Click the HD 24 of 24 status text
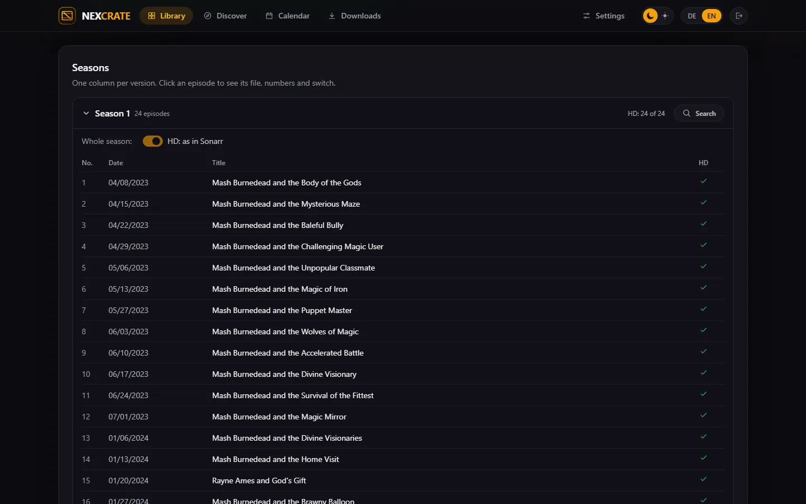The height and width of the screenshot is (504, 806). coord(646,113)
